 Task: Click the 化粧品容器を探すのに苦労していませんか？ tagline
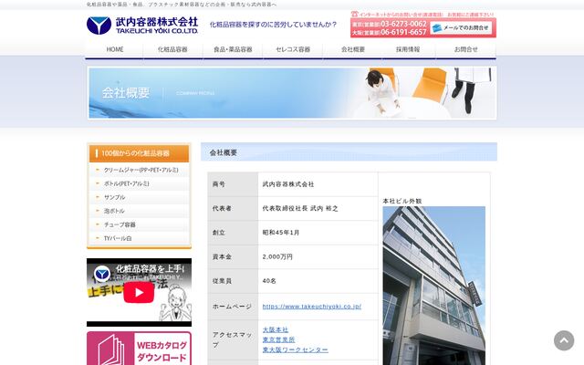273,25
